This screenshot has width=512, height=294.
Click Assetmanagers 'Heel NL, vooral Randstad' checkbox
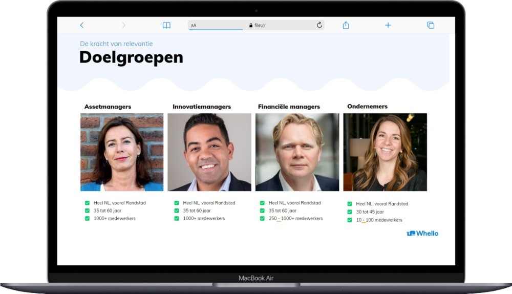(87, 203)
